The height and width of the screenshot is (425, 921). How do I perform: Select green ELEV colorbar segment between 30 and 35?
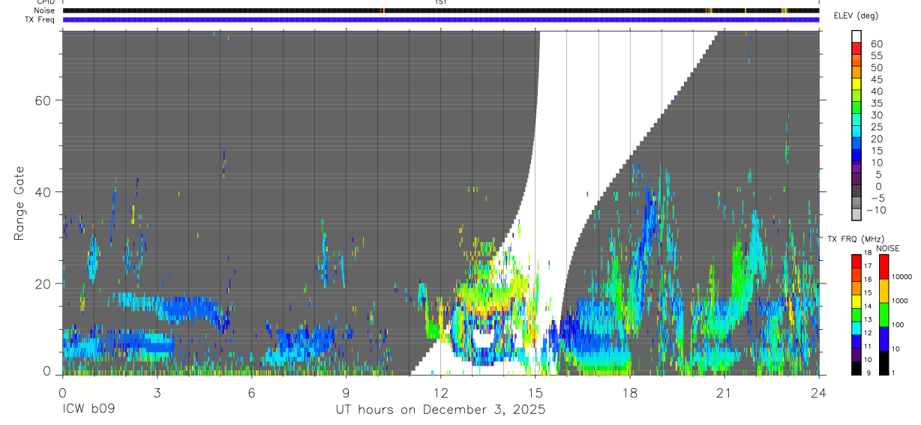856,108
